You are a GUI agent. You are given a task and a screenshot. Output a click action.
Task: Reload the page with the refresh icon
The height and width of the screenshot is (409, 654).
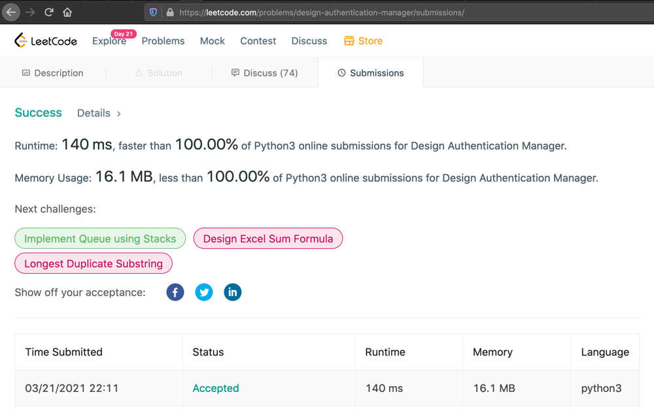[48, 12]
